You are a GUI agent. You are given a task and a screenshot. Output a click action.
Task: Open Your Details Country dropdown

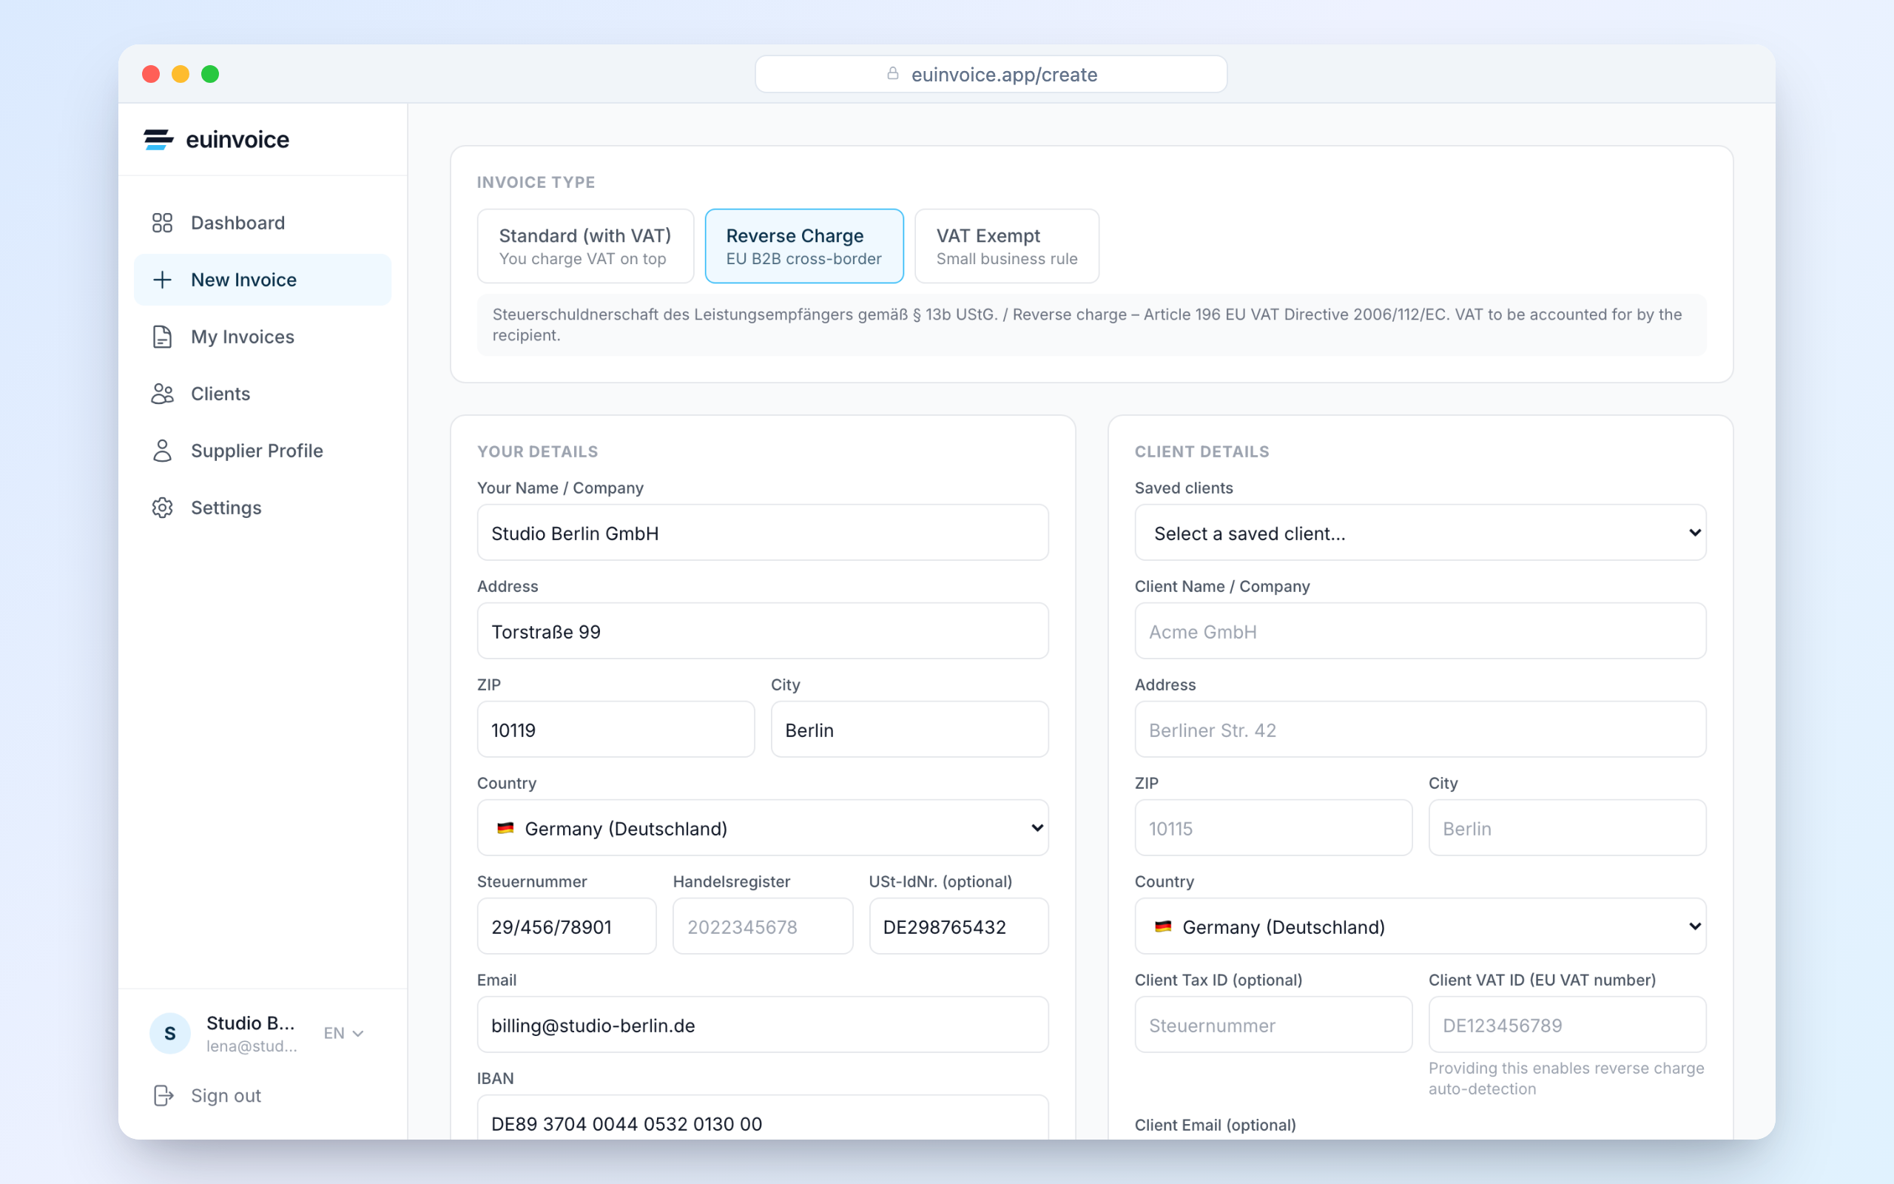tap(762, 828)
